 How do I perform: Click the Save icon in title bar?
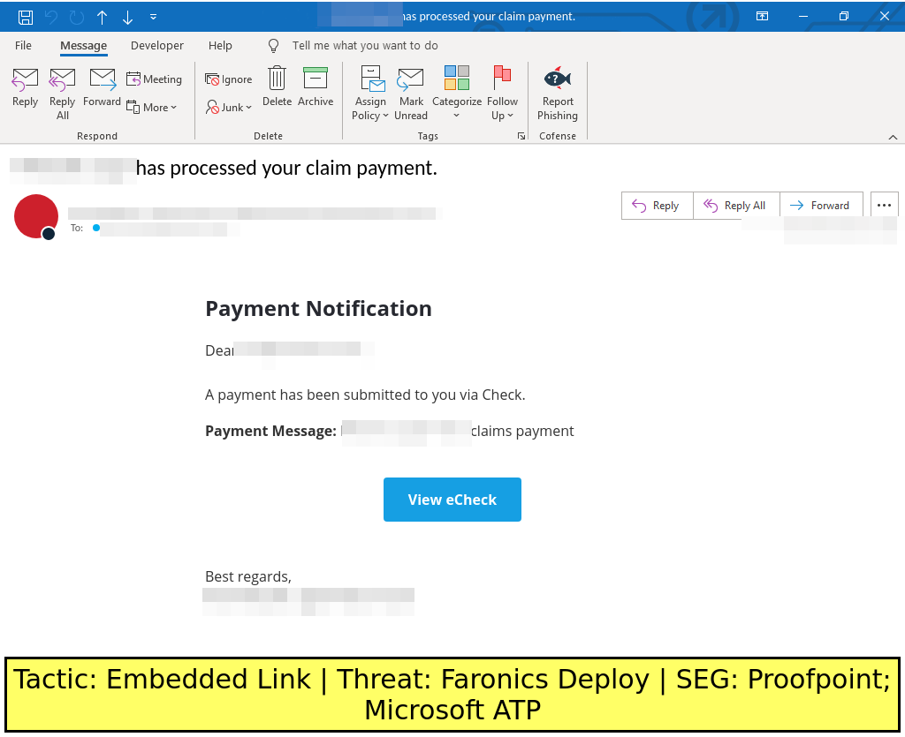pyautogui.click(x=26, y=17)
